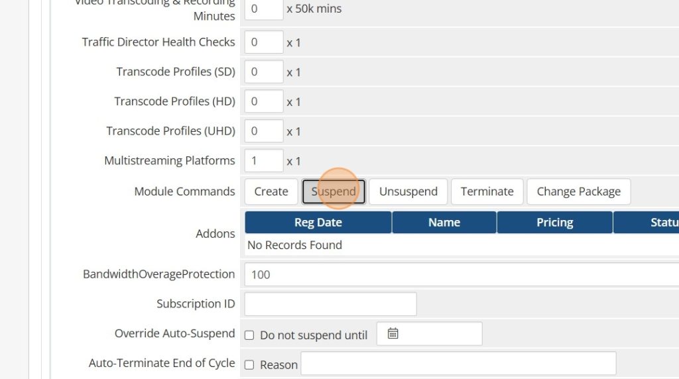
Task: Click the Create module command button
Action: pos(271,191)
